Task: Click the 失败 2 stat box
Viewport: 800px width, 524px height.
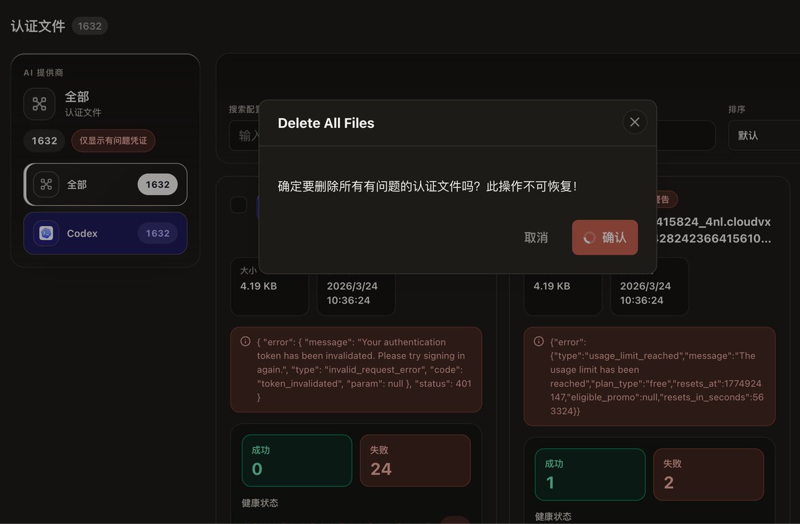Action: point(709,474)
